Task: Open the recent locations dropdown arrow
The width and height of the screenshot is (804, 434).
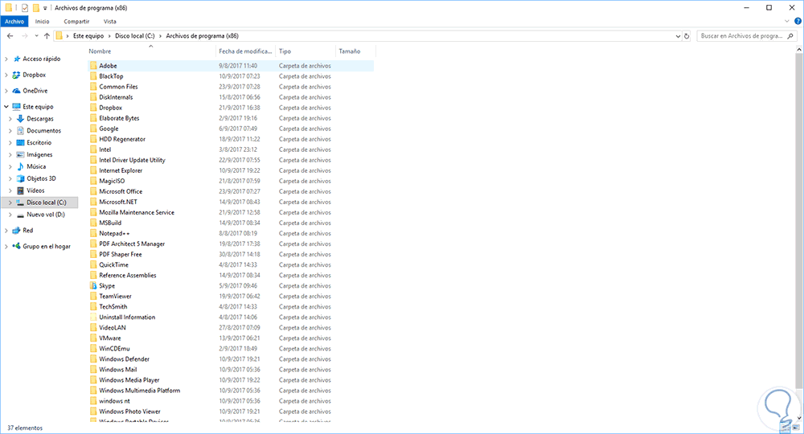Action: pos(36,36)
